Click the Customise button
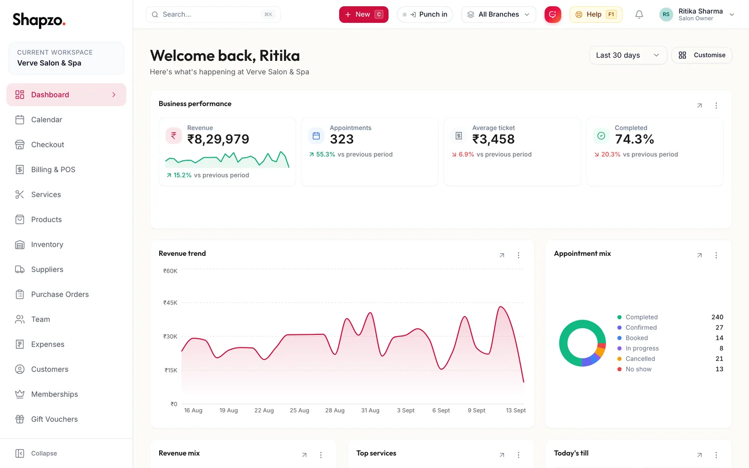The width and height of the screenshot is (749, 468). pyautogui.click(x=702, y=55)
